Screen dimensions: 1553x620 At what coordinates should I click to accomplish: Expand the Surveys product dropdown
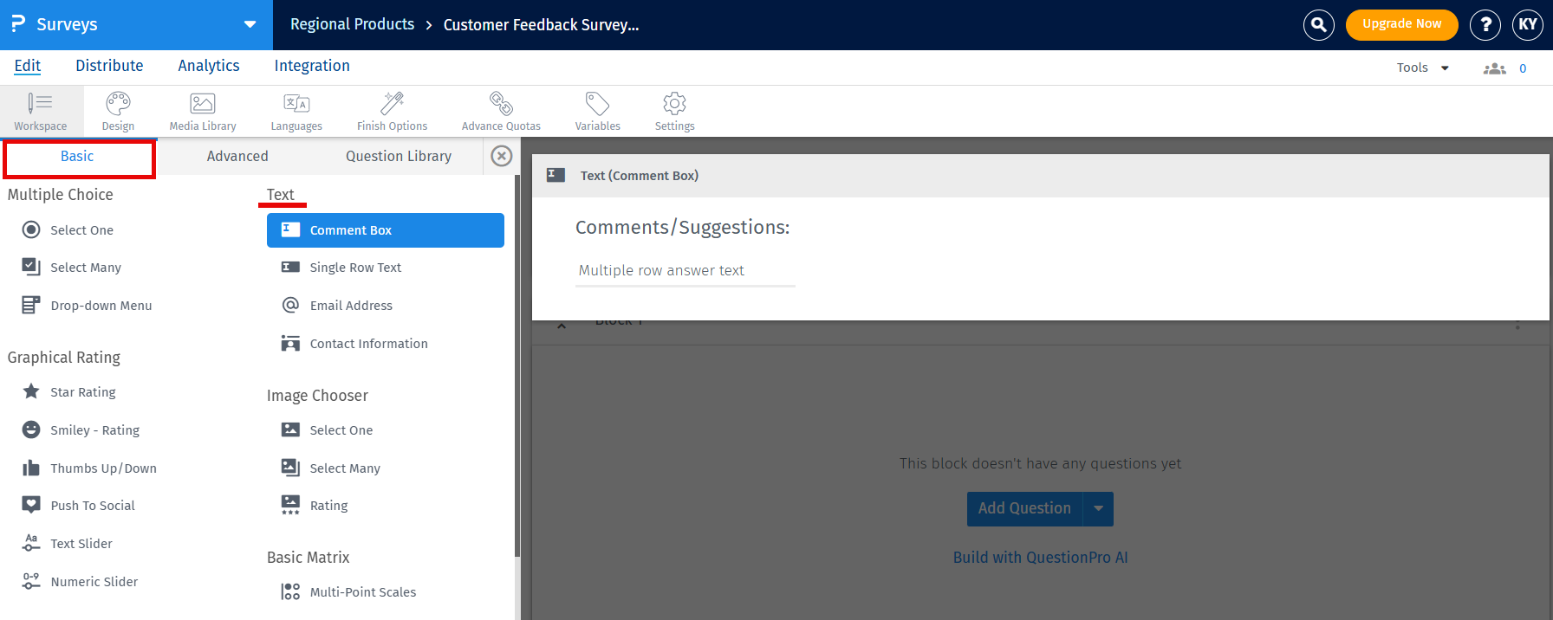[x=250, y=24]
